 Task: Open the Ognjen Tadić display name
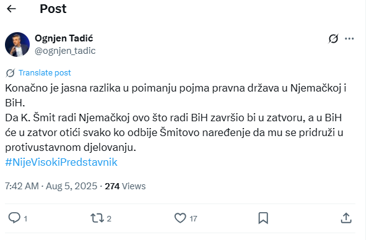tap(64, 38)
